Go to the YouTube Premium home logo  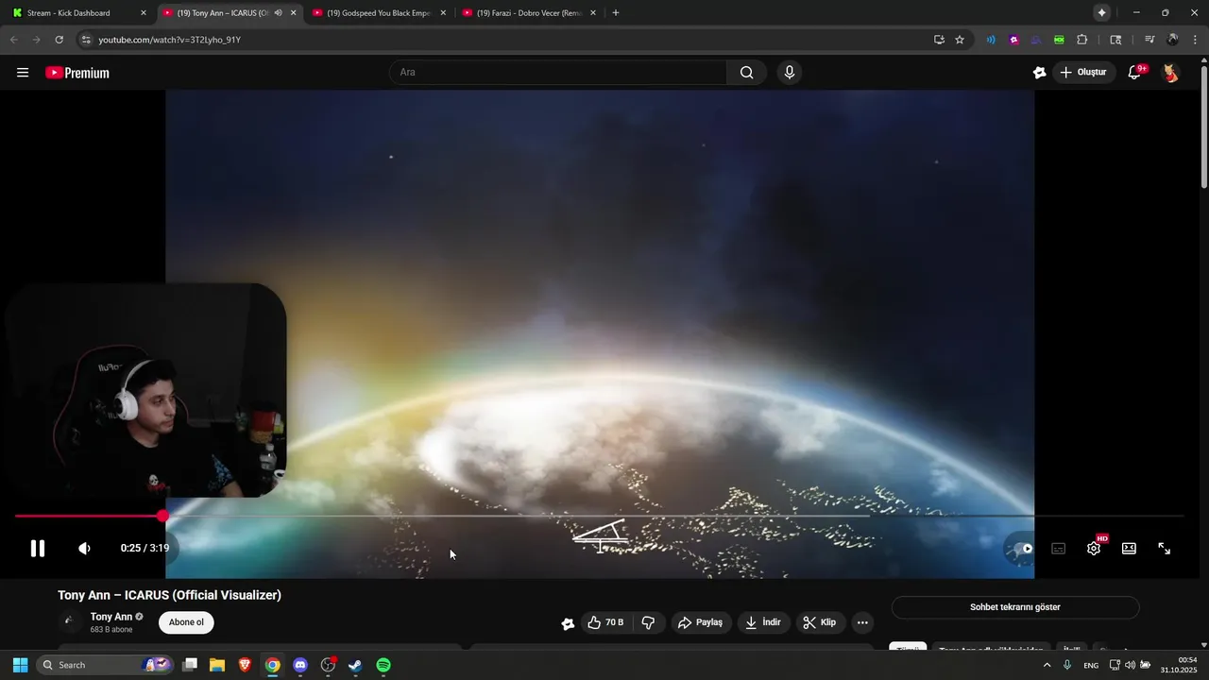click(77, 73)
